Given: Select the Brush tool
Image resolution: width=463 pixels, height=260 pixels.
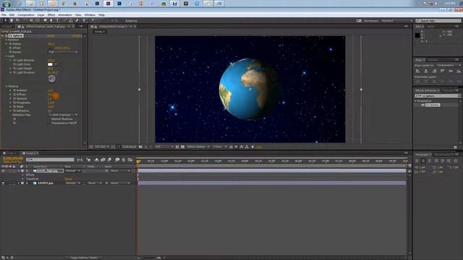Looking at the screenshot, I should (65, 20).
